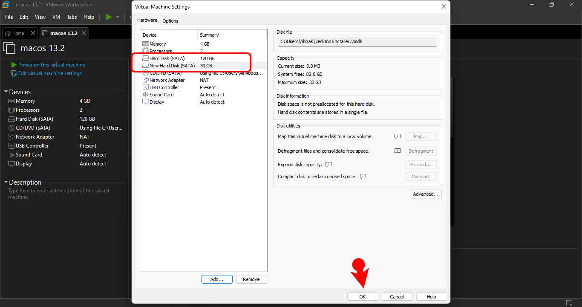Click the info icon next to Map button
The width and height of the screenshot is (582, 307).
click(398, 136)
